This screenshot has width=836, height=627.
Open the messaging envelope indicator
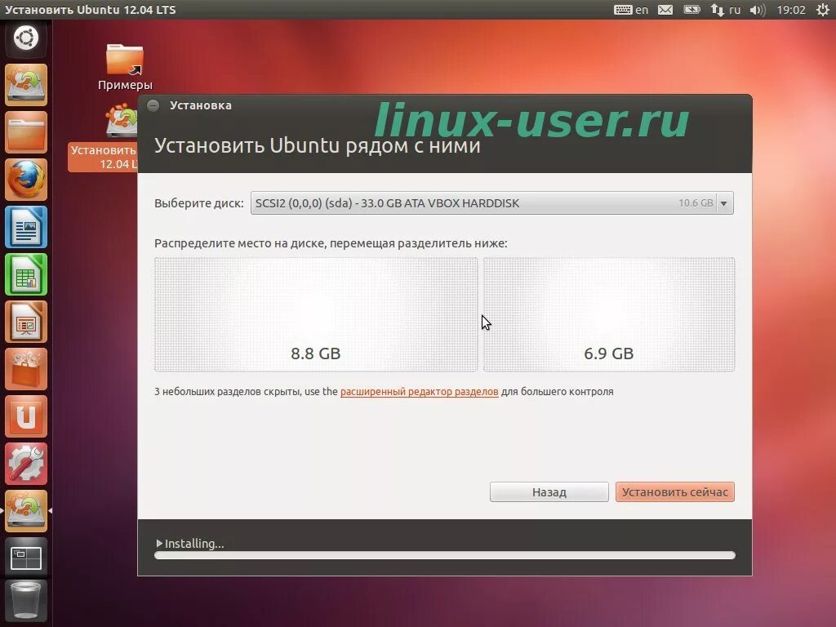pos(665,10)
